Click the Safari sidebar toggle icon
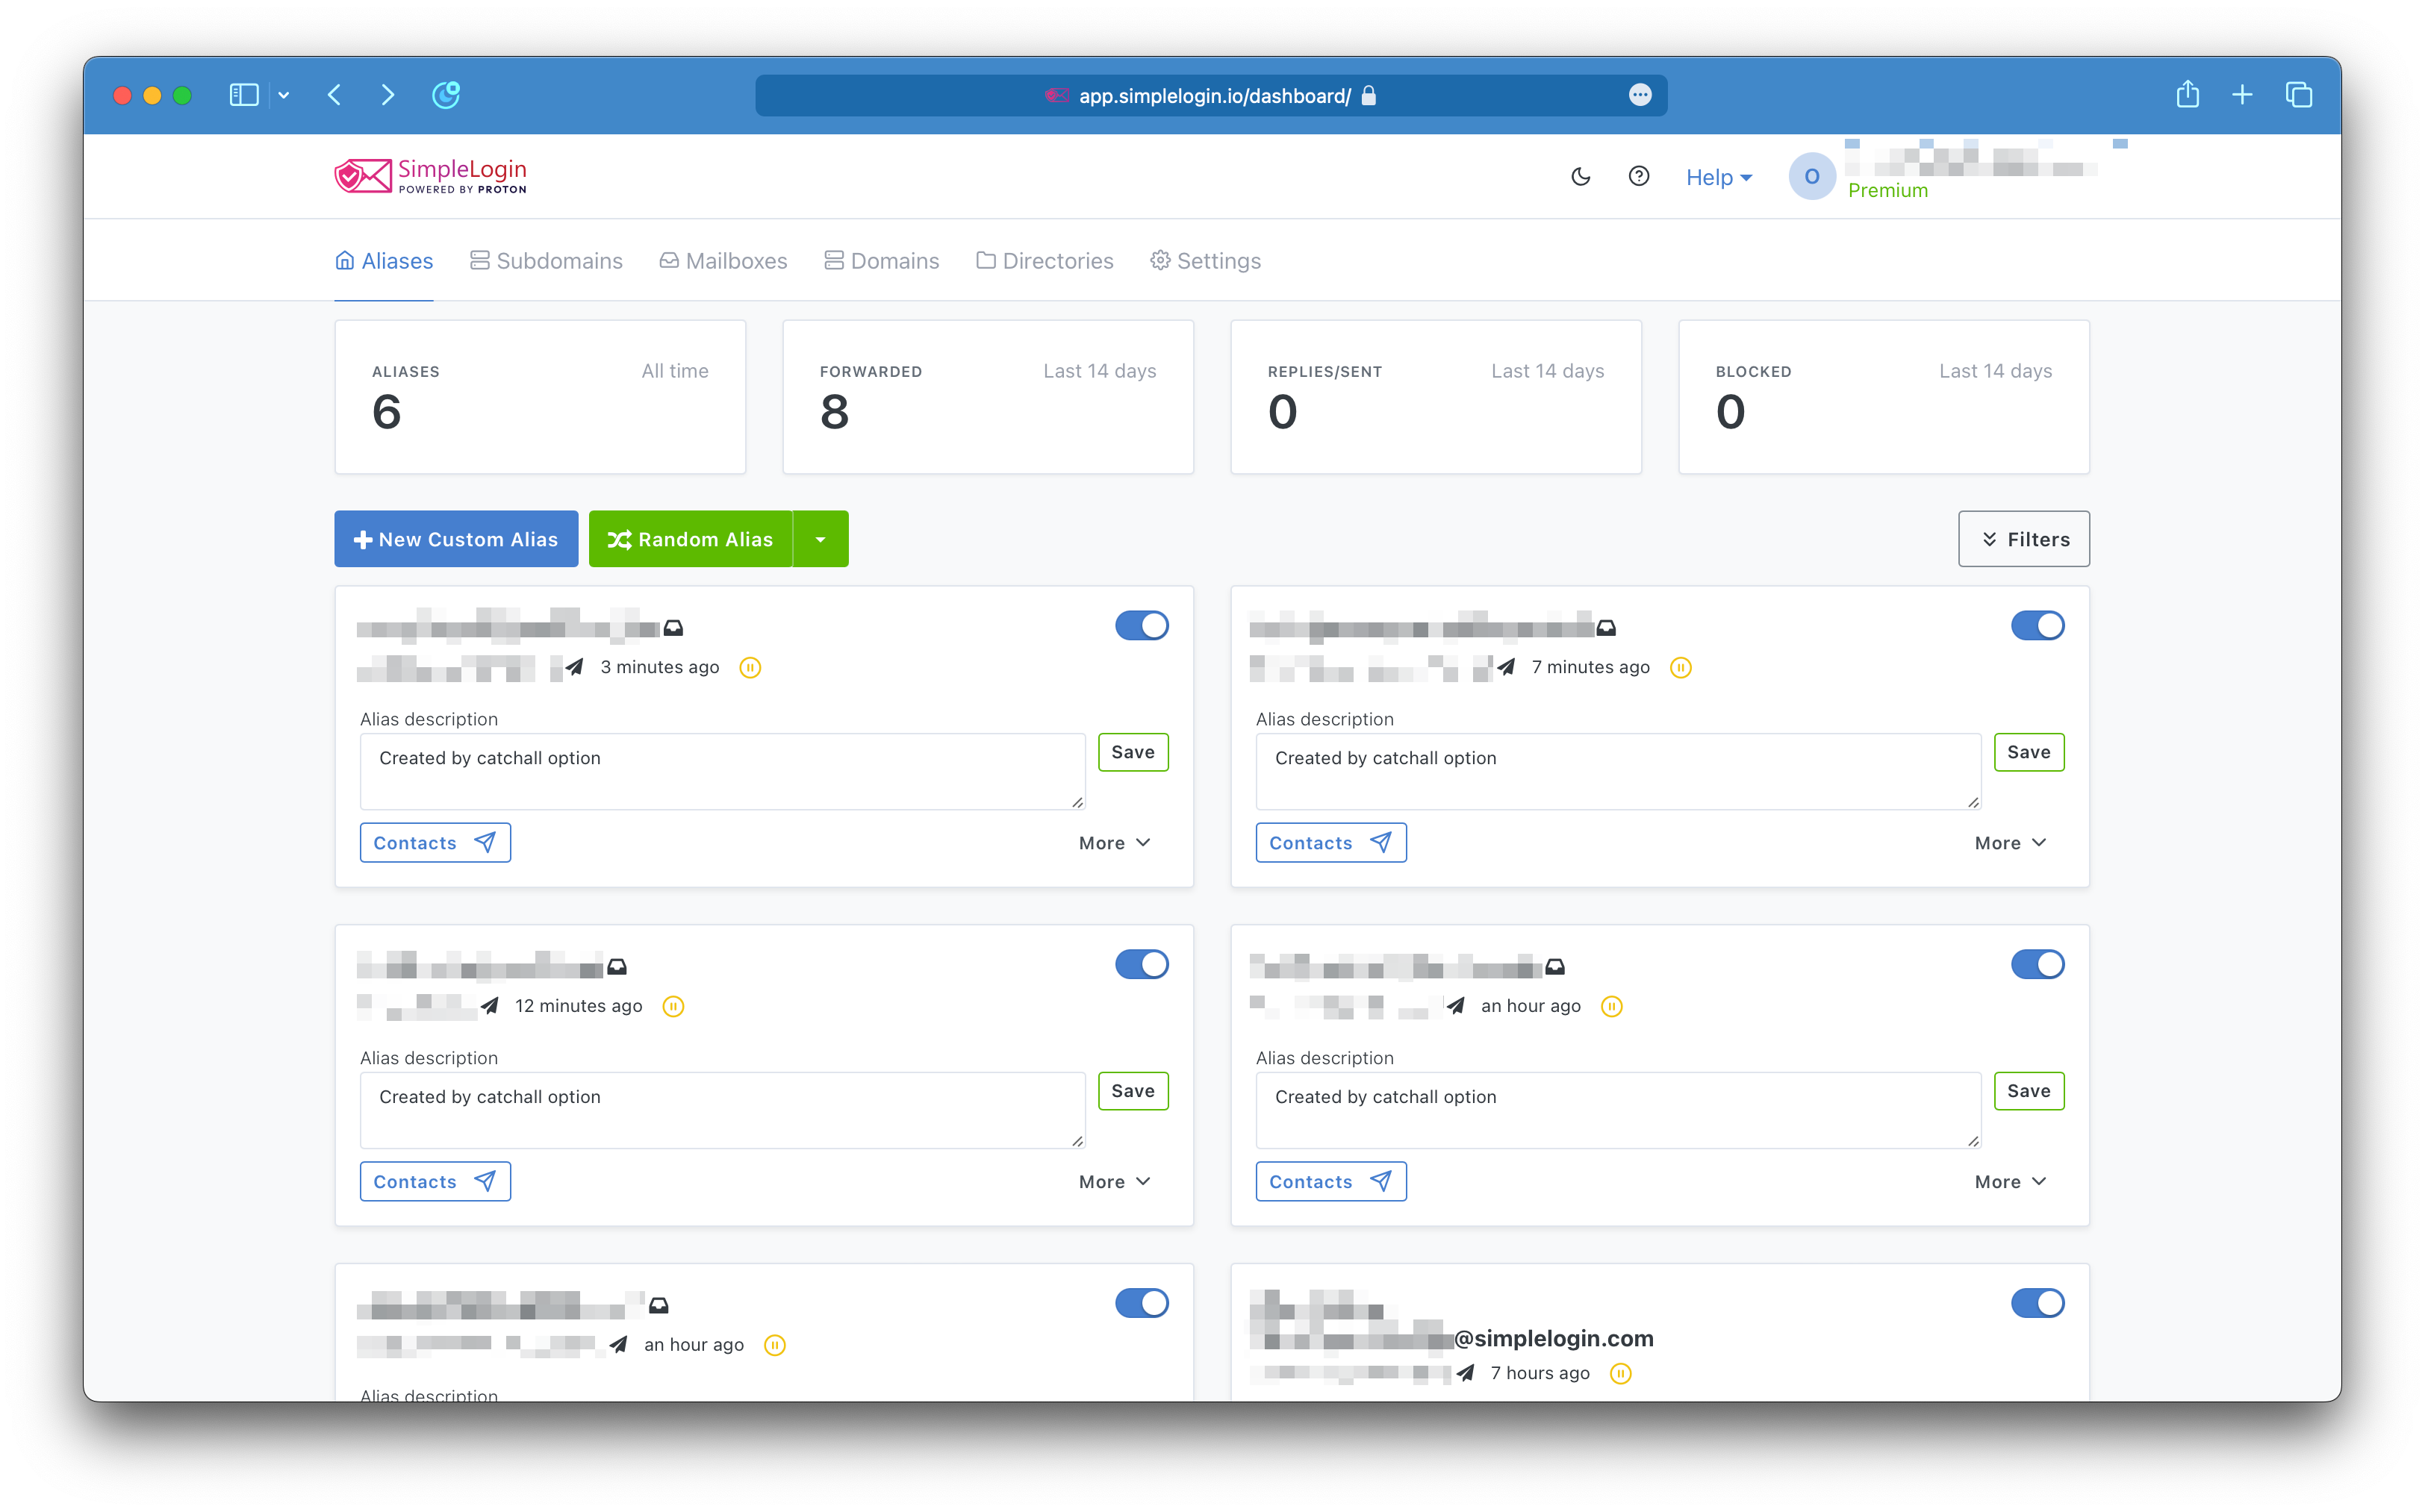 (x=244, y=95)
